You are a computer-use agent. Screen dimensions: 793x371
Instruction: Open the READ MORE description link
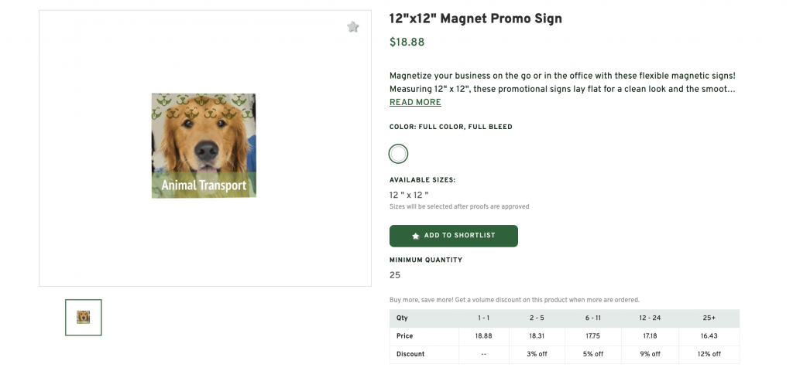click(x=415, y=103)
